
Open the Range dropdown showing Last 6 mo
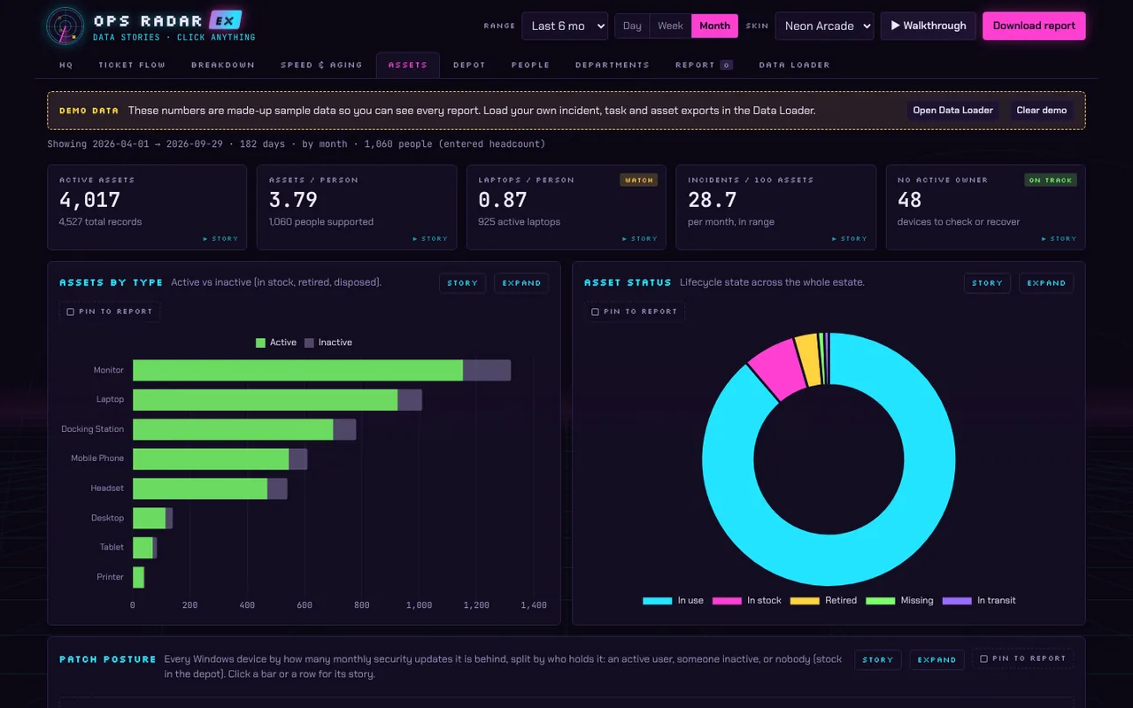pyautogui.click(x=565, y=26)
